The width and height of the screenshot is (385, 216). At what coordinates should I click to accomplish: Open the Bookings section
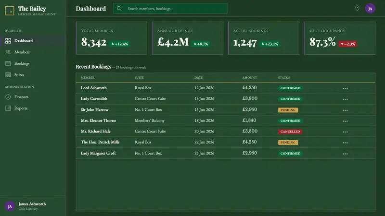coord(33,63)
